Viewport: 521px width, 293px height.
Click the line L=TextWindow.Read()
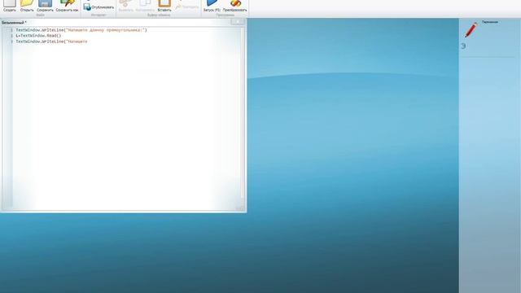click(38, 36)
